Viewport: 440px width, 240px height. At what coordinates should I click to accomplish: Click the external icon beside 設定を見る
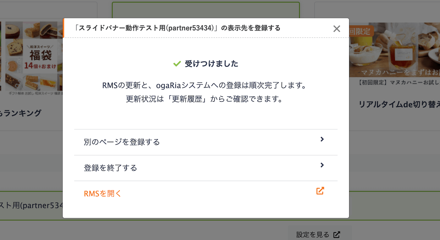pos(337,235)
